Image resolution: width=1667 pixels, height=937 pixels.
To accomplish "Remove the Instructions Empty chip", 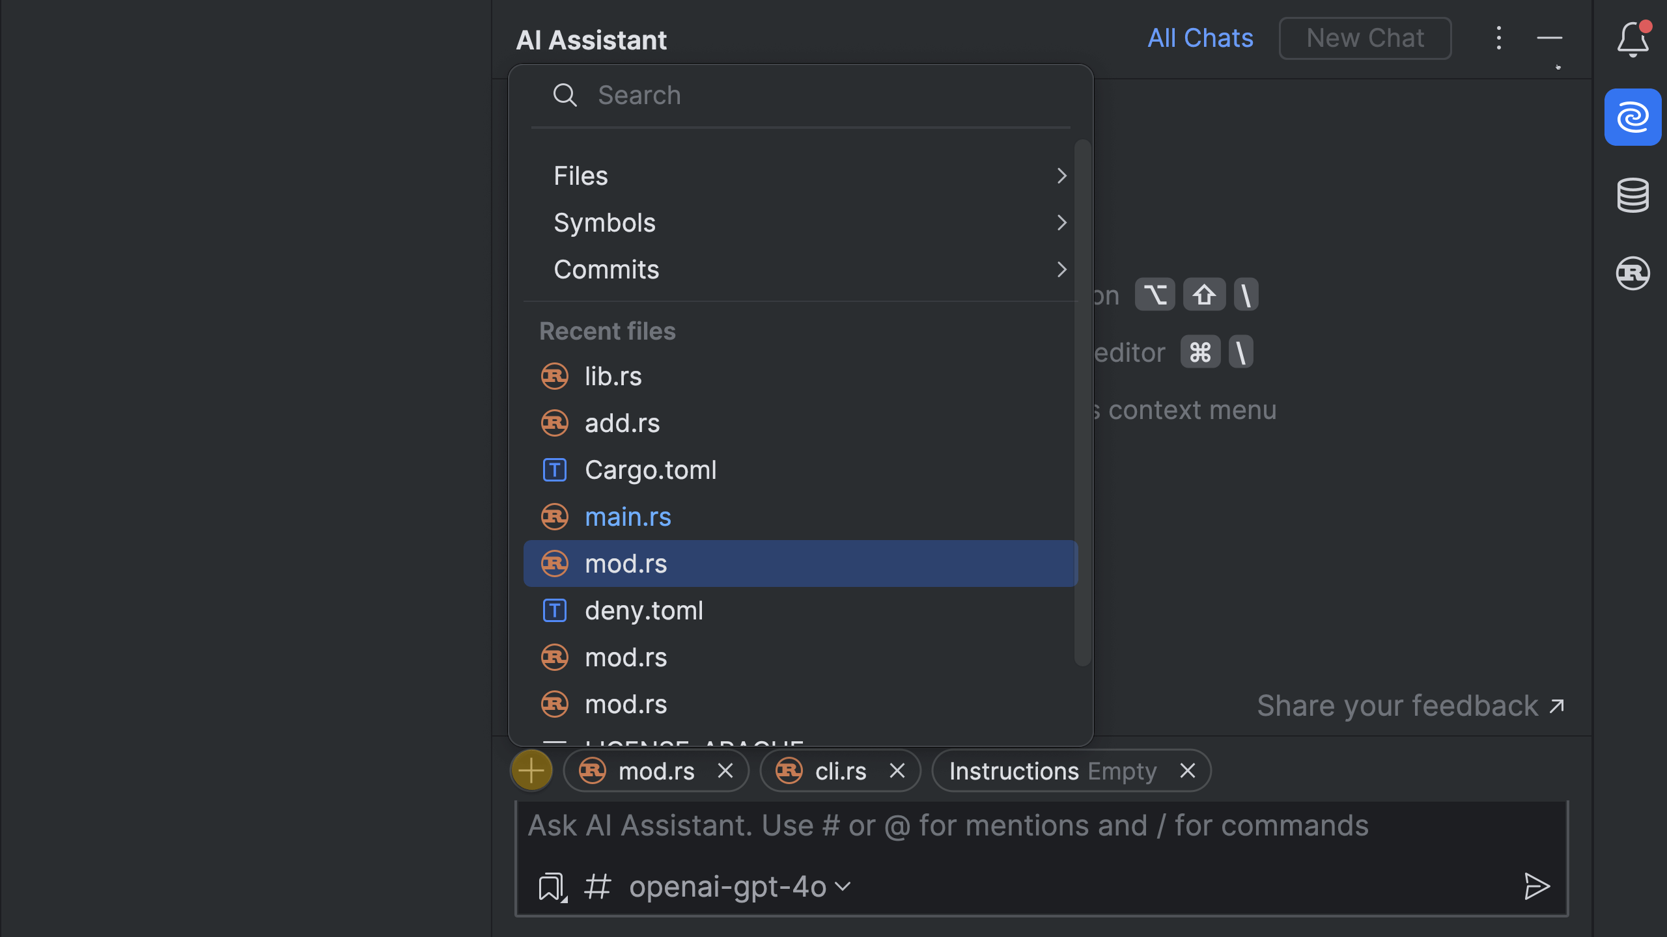I will (1187, 771).
